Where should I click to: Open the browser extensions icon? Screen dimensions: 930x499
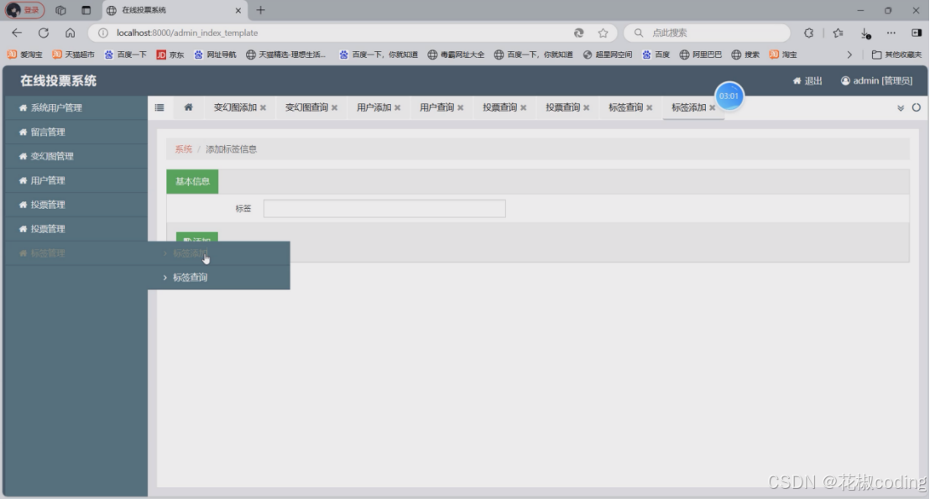(808, 34)
